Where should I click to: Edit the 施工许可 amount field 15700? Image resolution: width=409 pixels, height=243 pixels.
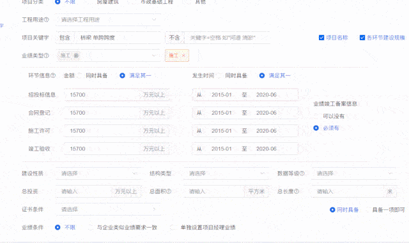tap(102, 131)
